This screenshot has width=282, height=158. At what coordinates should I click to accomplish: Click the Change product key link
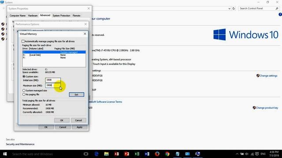pos(267,108)
